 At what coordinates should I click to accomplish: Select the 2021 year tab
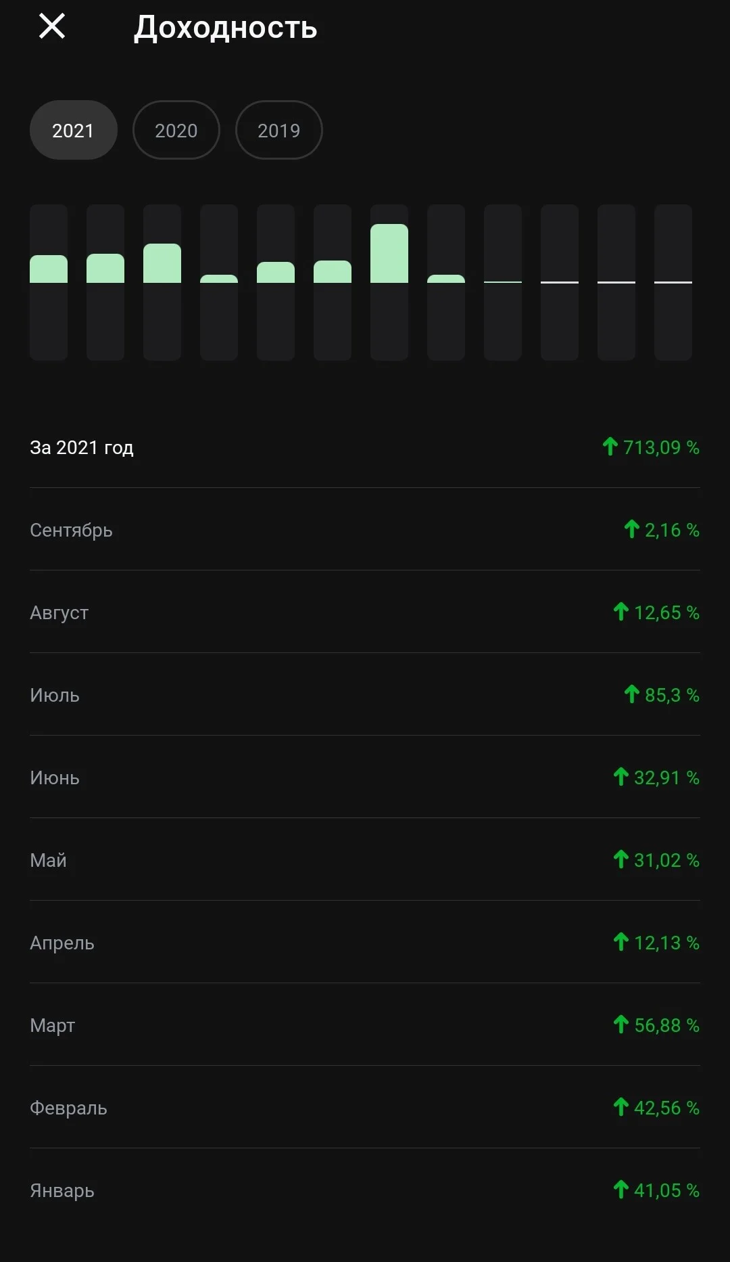(x=74, y=130)
